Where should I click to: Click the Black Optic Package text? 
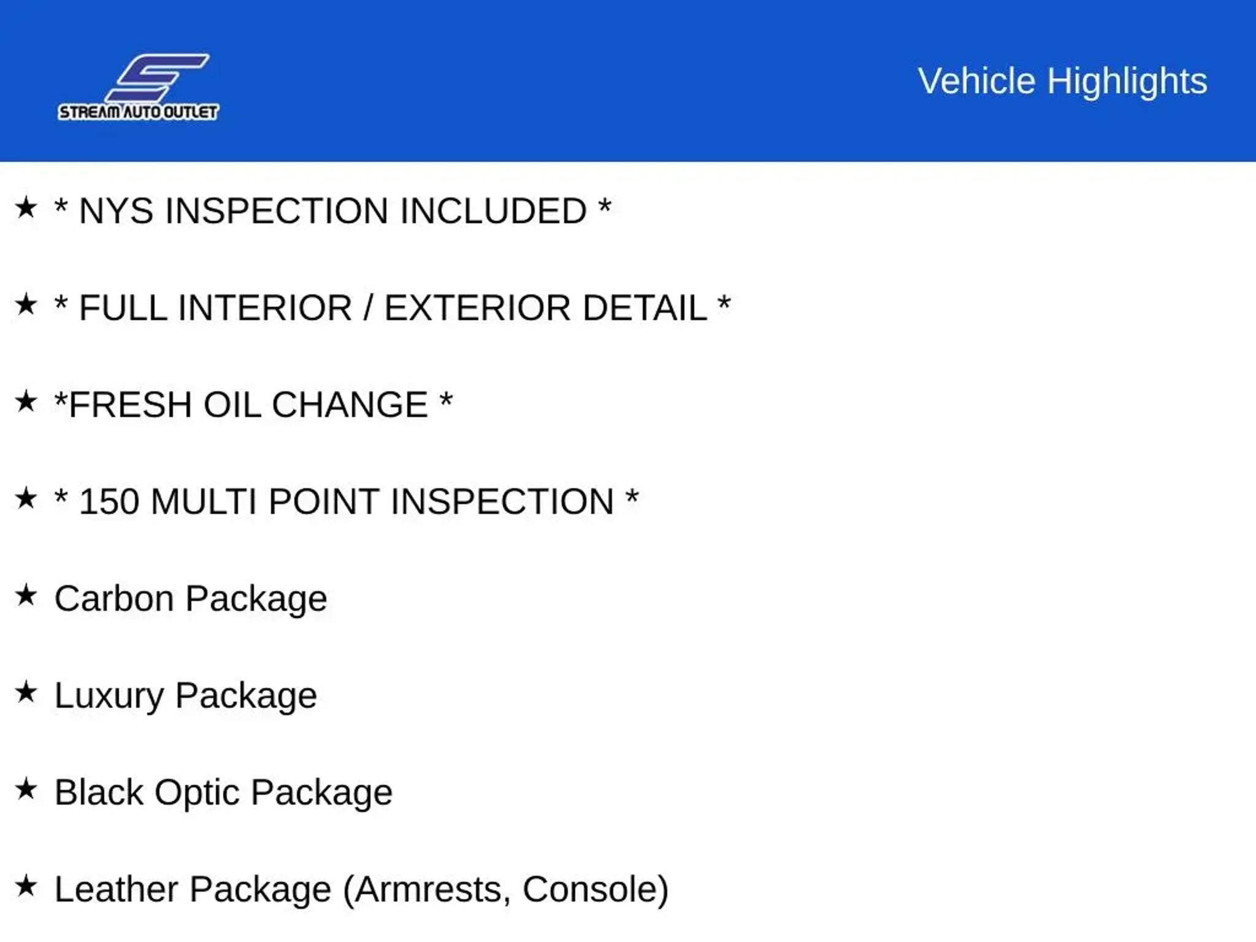pyautogui.click(x=223, y=793)
